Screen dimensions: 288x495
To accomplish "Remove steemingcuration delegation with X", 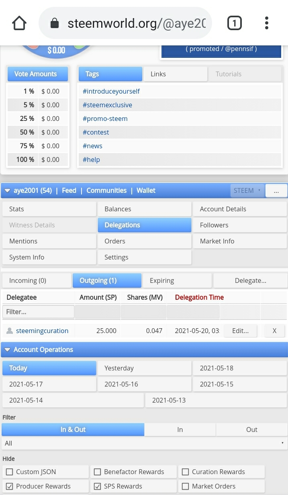I will pyautogui.click(x=274, y=331).
